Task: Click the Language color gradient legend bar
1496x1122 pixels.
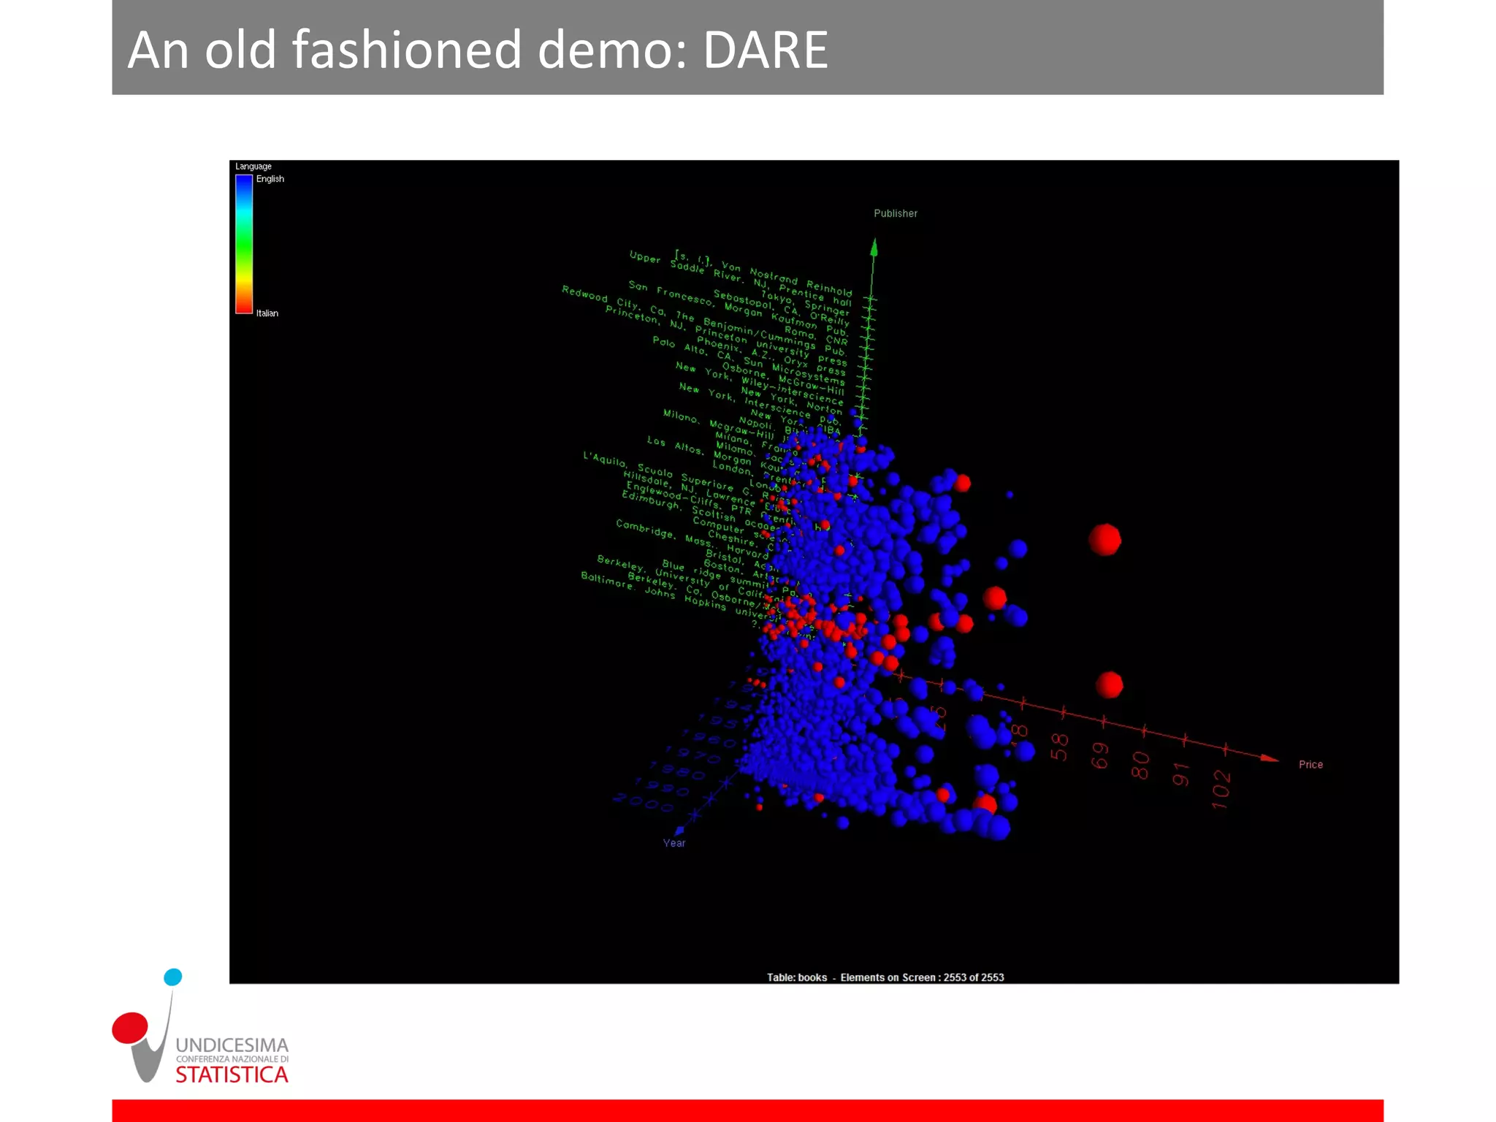Action: tap(244, 244)
